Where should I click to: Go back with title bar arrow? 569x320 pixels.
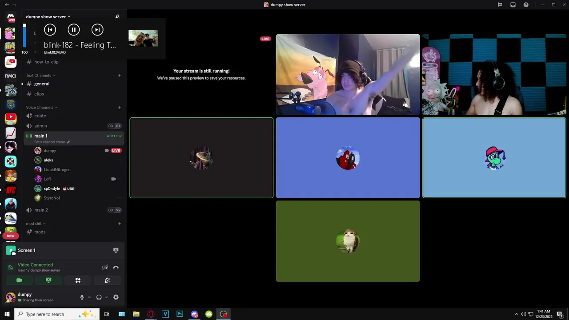(x=7, y=4)
